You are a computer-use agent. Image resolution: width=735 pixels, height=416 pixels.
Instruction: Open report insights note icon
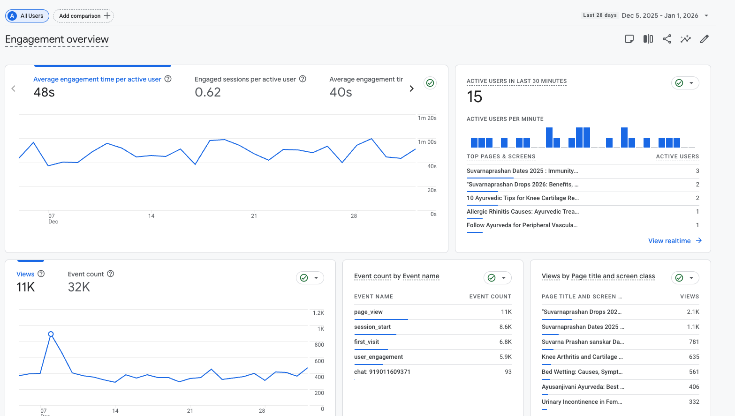[629, 39]
